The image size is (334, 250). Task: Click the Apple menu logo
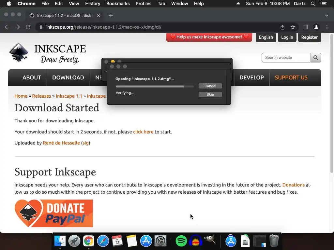pyautogui.click(x=9, y=4)
